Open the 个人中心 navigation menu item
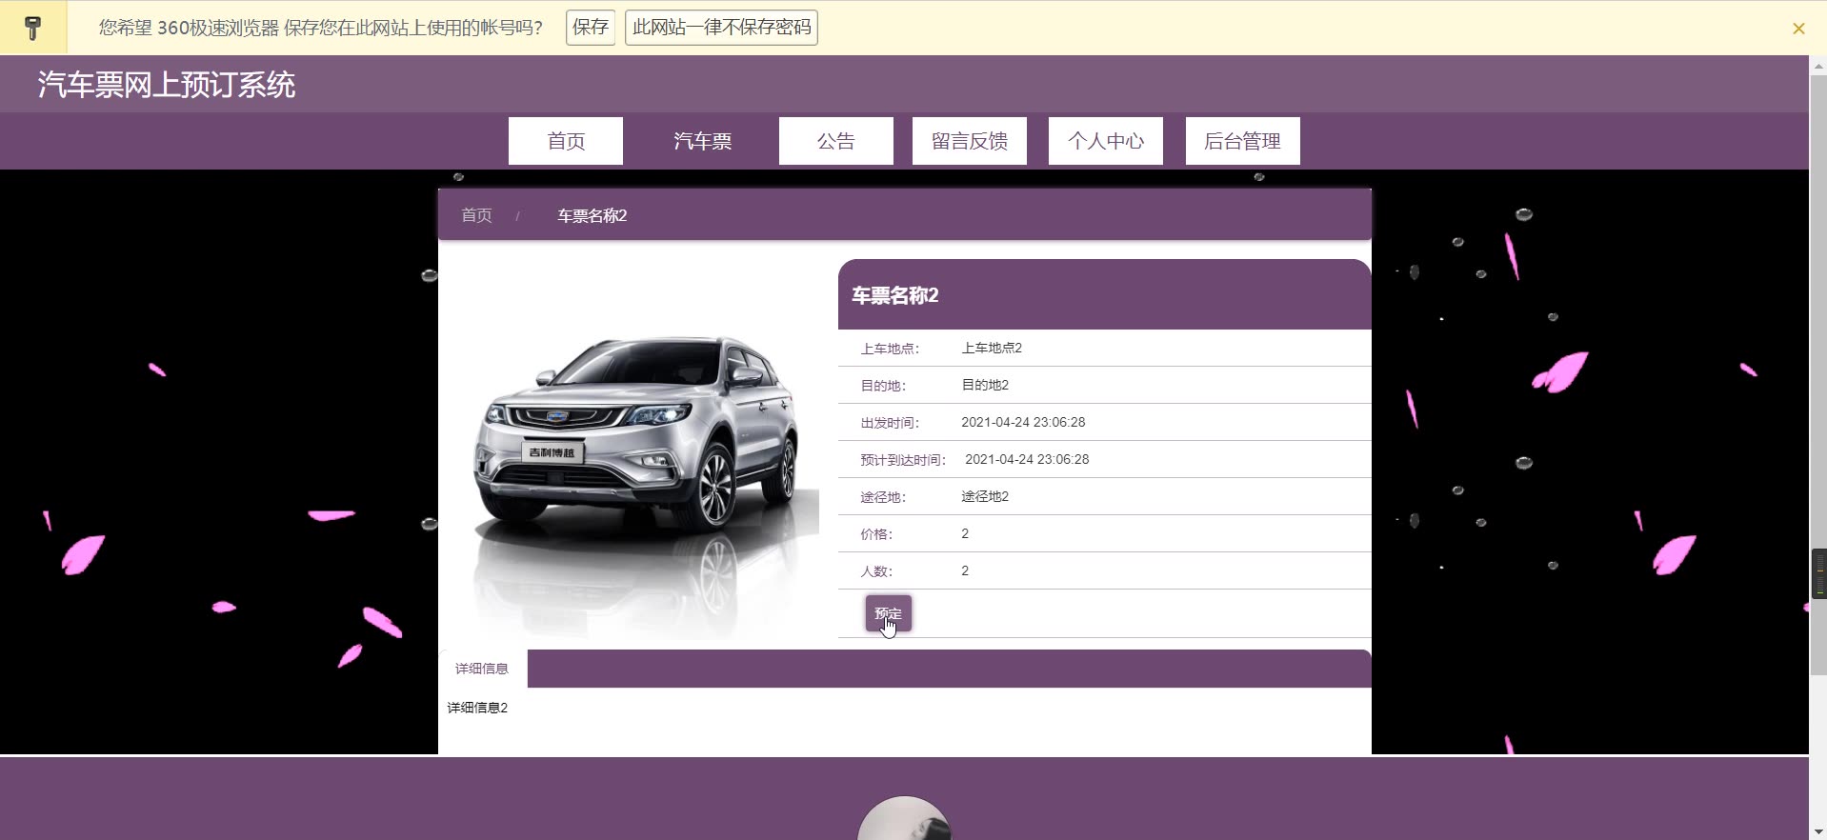 click(1106, 141)
